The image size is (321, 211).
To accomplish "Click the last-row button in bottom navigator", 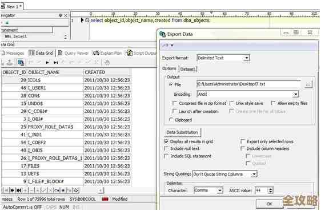I will click(x=19, y=190).
